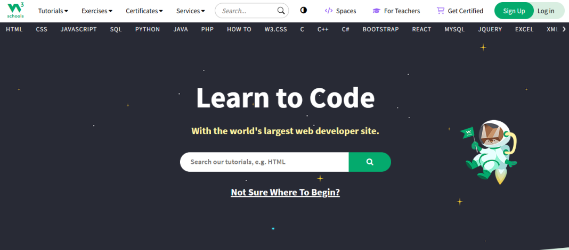Expand the Exercises dropdown menu
Viewport: 569px width, 250px height.
click(97, 11)
